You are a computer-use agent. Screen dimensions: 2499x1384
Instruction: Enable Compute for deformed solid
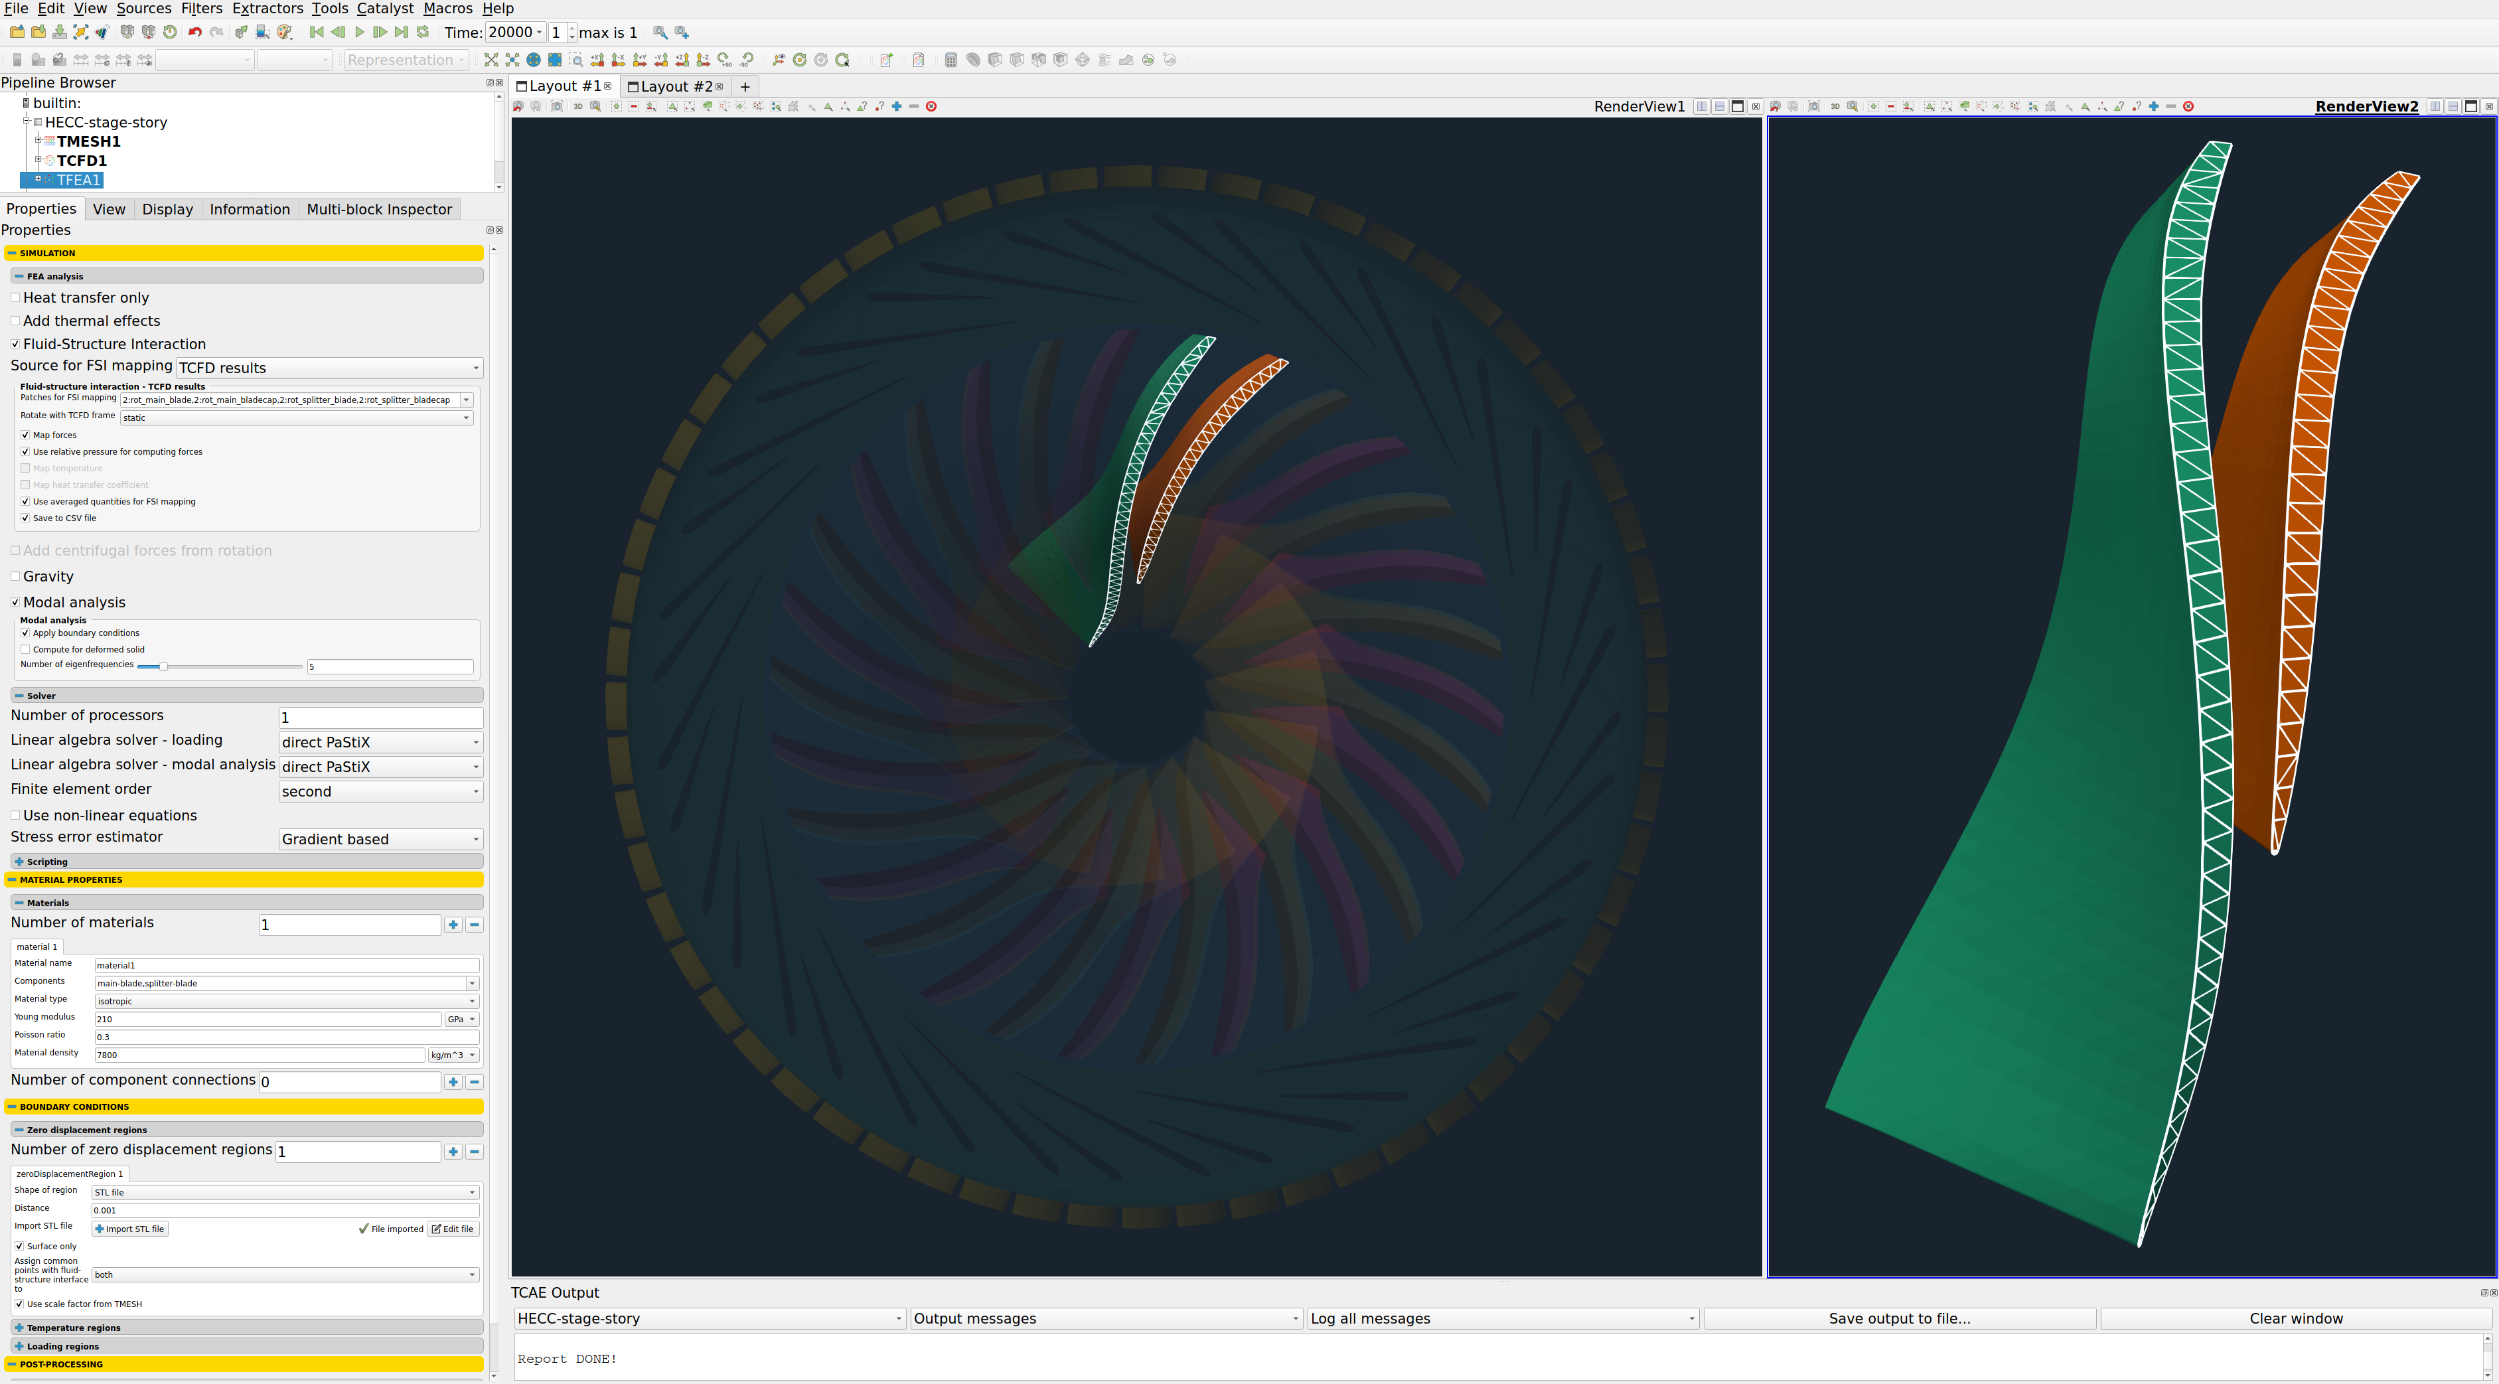pyautogui.click(x=25, y=650)
